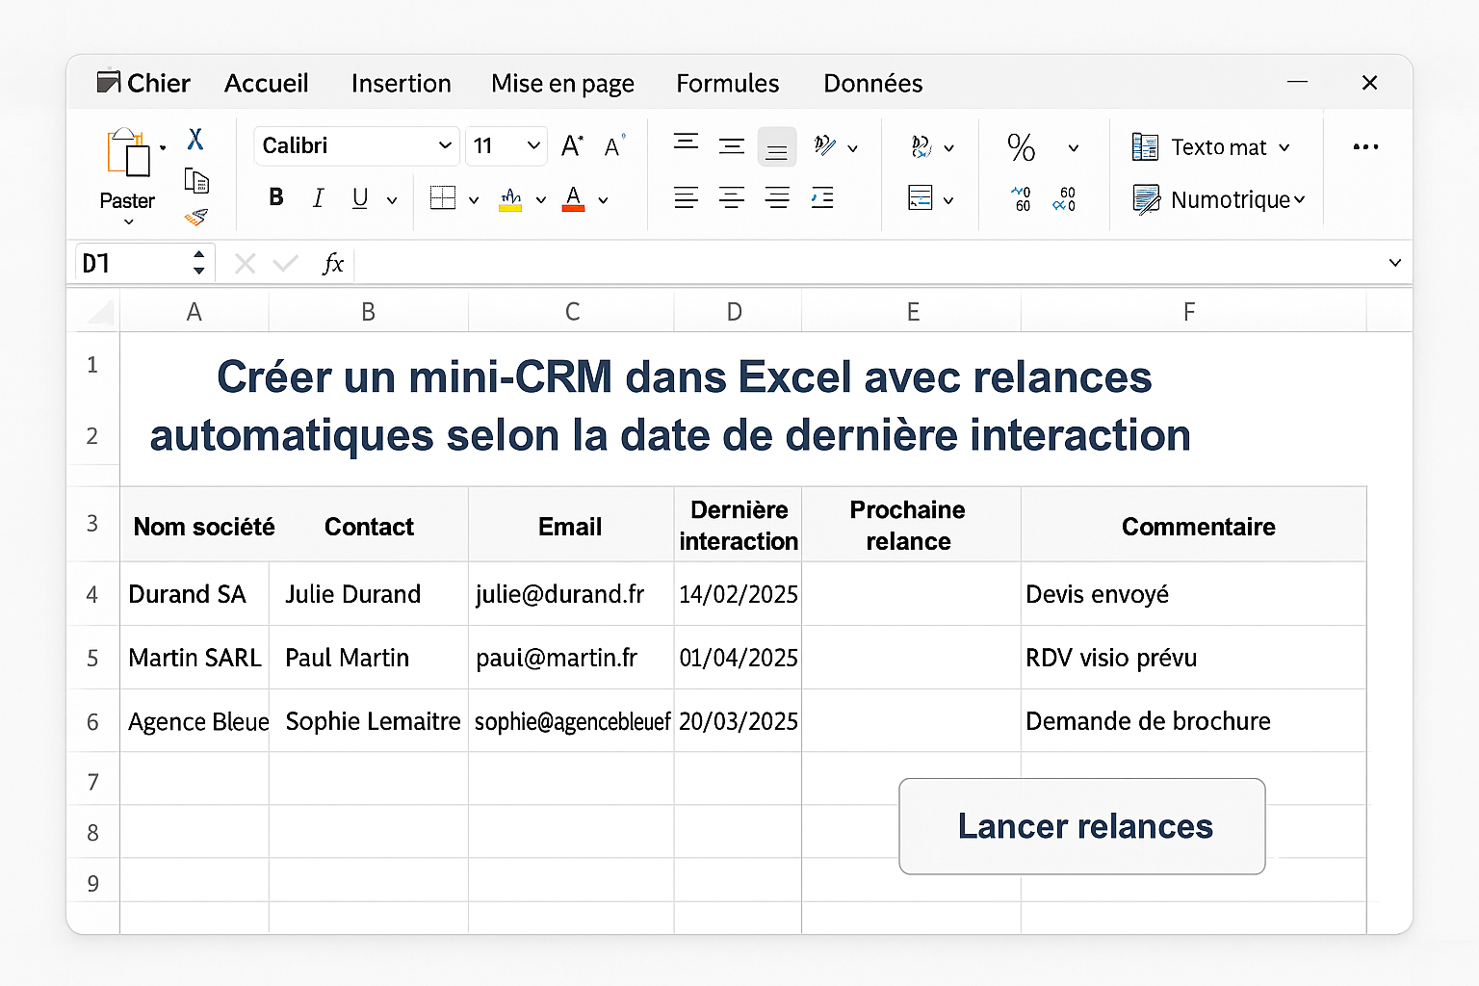Toggle underline formatting
Image resolution: width=1479 pixels, height=986 pixels.
pos(357,197)
